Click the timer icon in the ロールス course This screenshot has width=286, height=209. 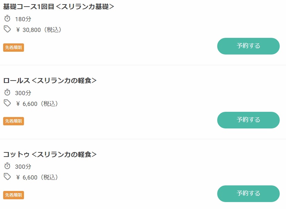pos(7,93)
